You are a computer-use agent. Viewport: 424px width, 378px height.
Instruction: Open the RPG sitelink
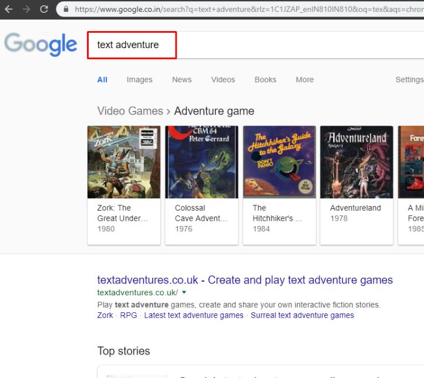point(129,315)
